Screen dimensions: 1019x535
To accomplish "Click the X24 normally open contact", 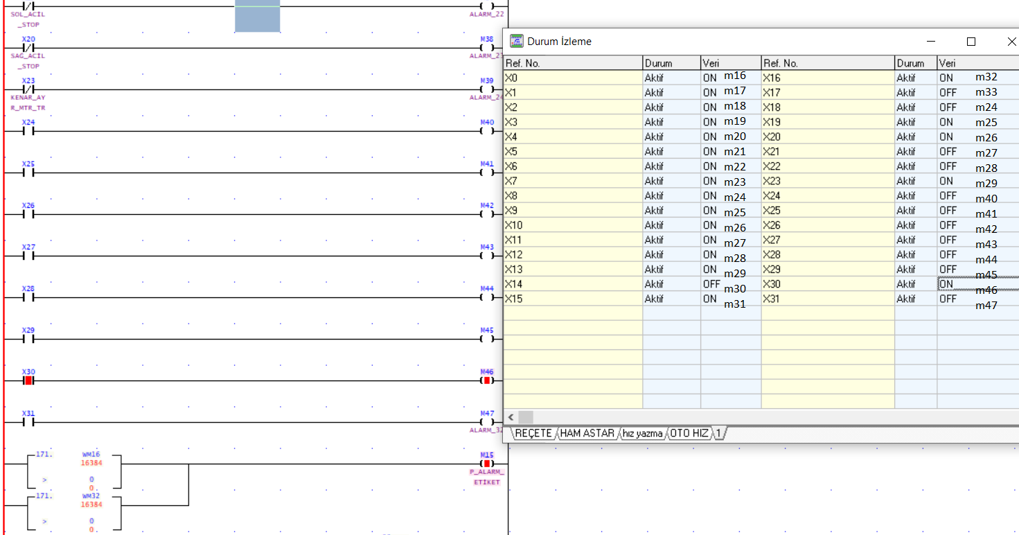I will click(x=28, y=131).
